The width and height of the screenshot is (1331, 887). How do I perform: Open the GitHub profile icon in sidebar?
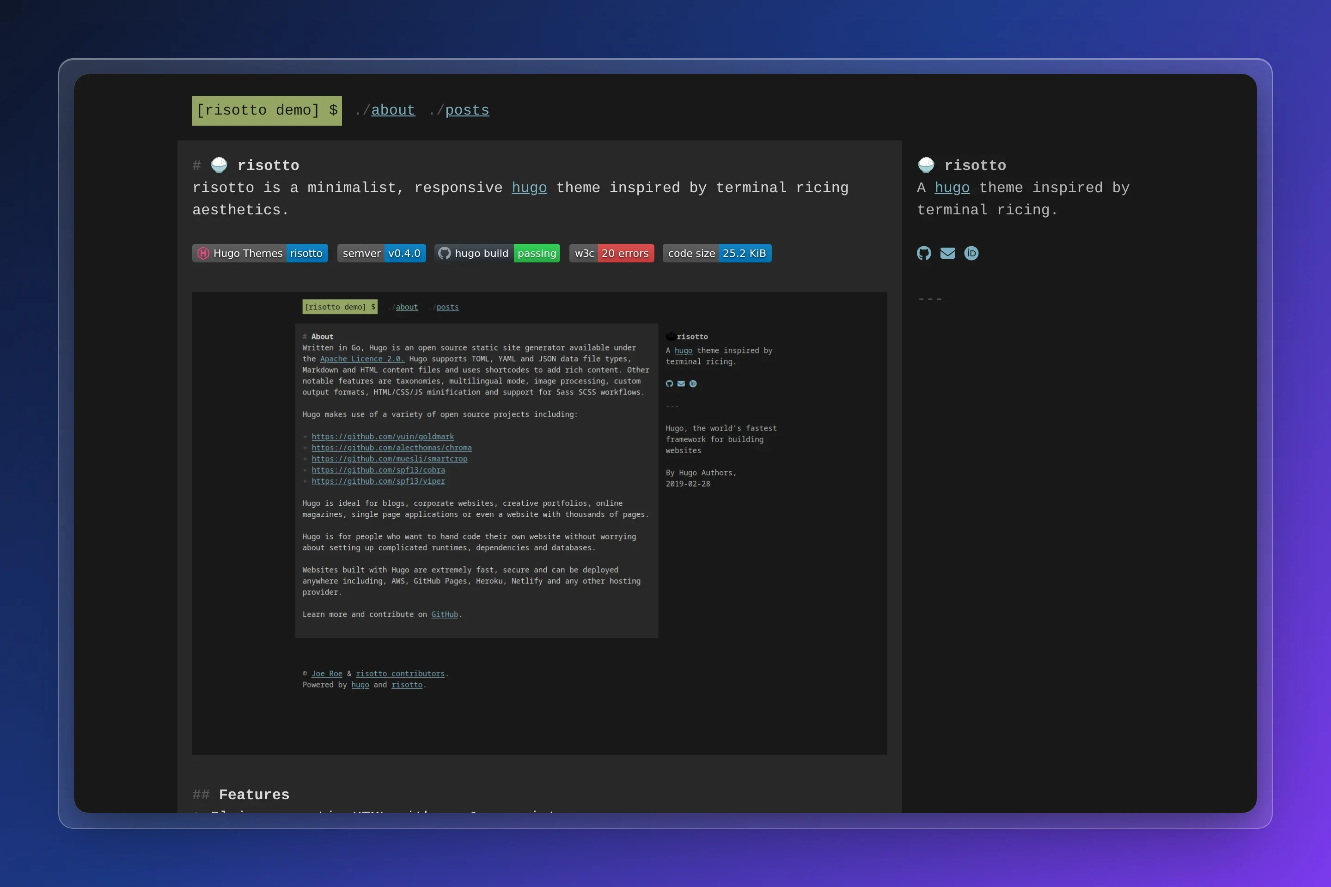923,253
